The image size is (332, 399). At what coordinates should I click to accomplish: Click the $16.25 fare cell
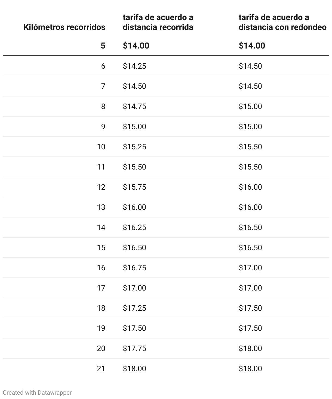(134, 227)
